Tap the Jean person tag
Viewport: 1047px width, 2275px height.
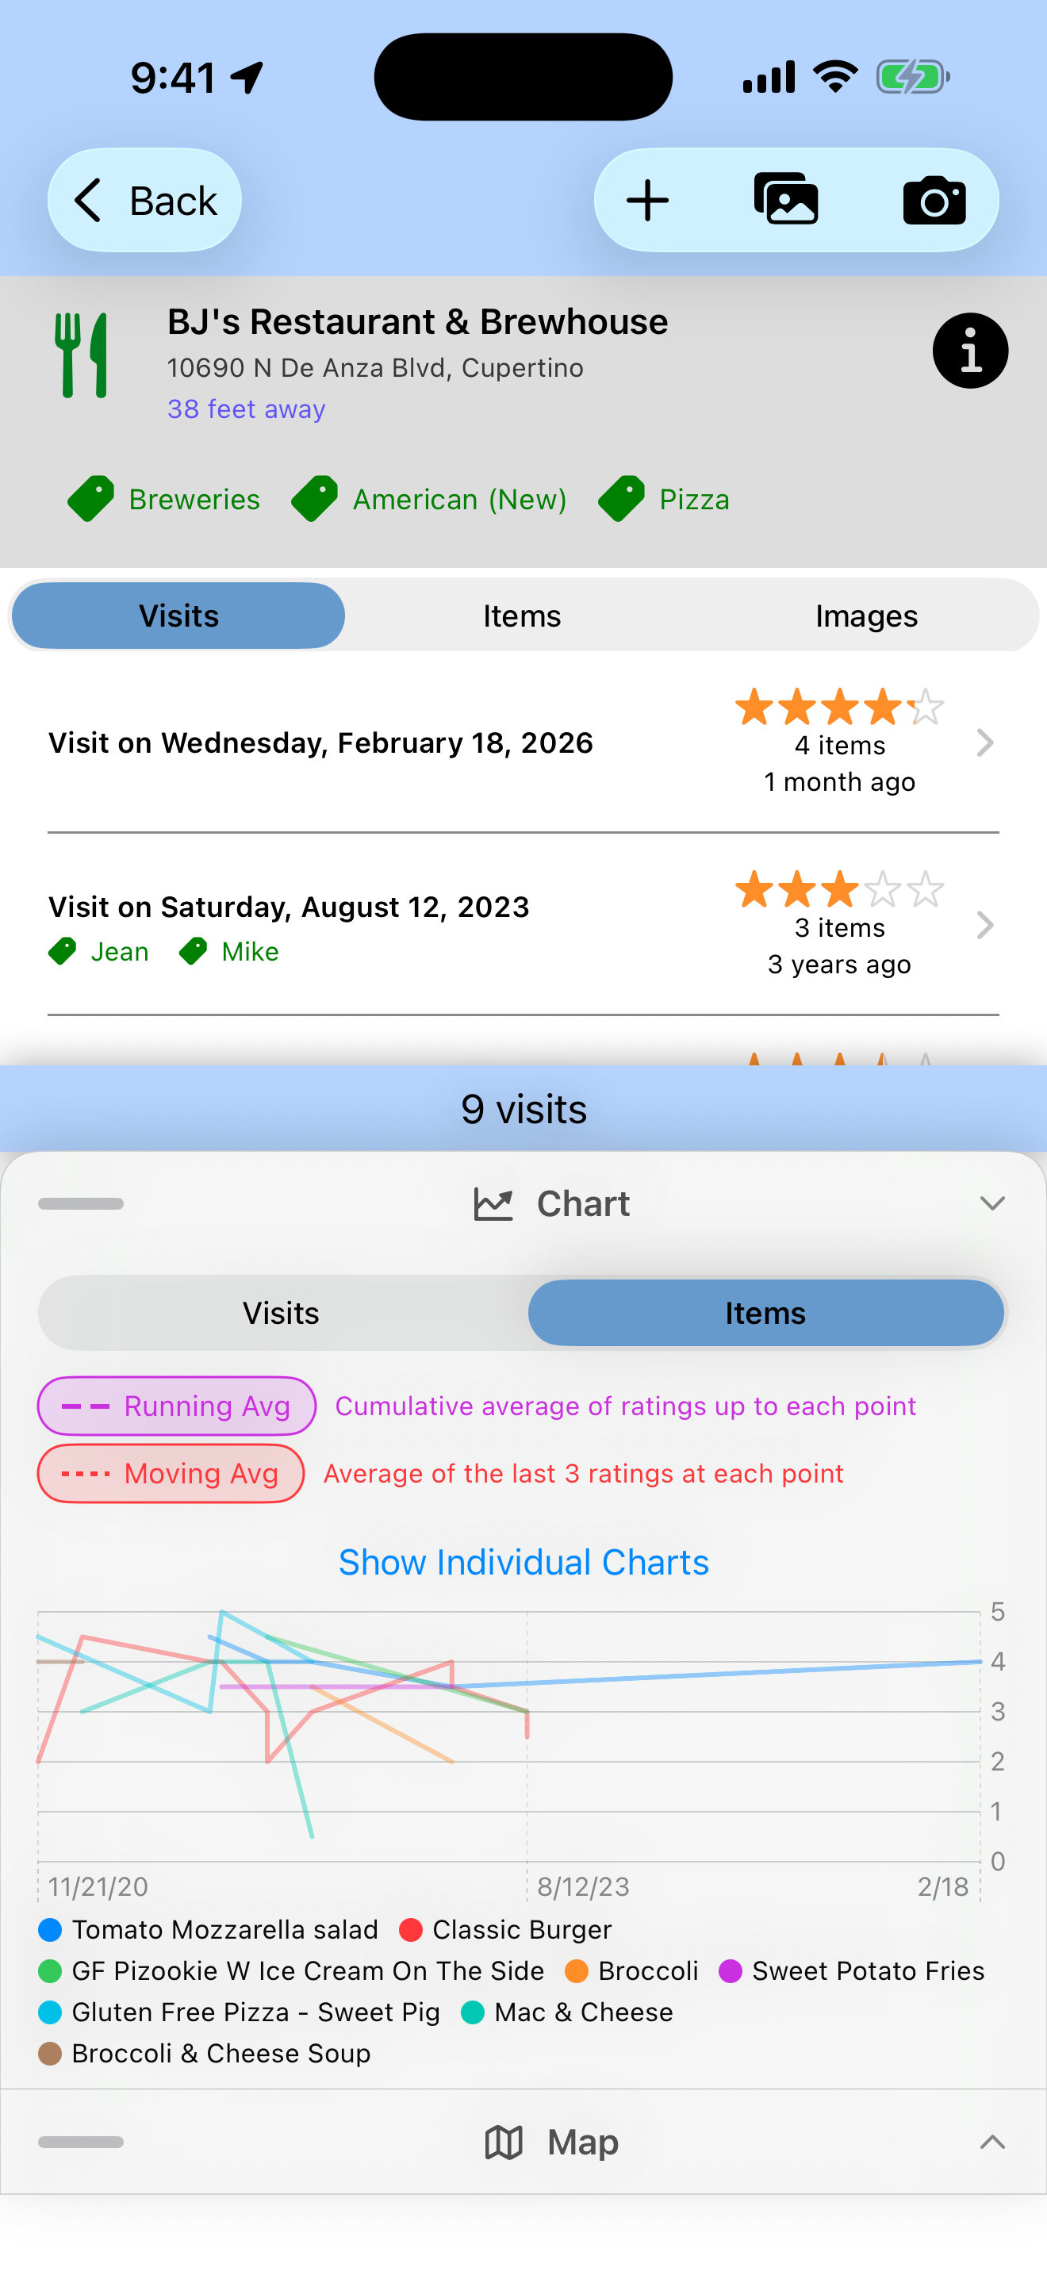[99, 951]
